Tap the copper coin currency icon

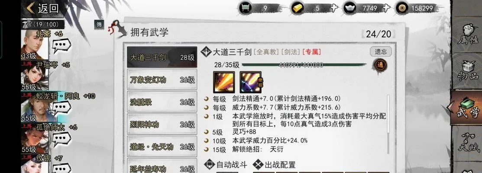(x=402, y=8)
